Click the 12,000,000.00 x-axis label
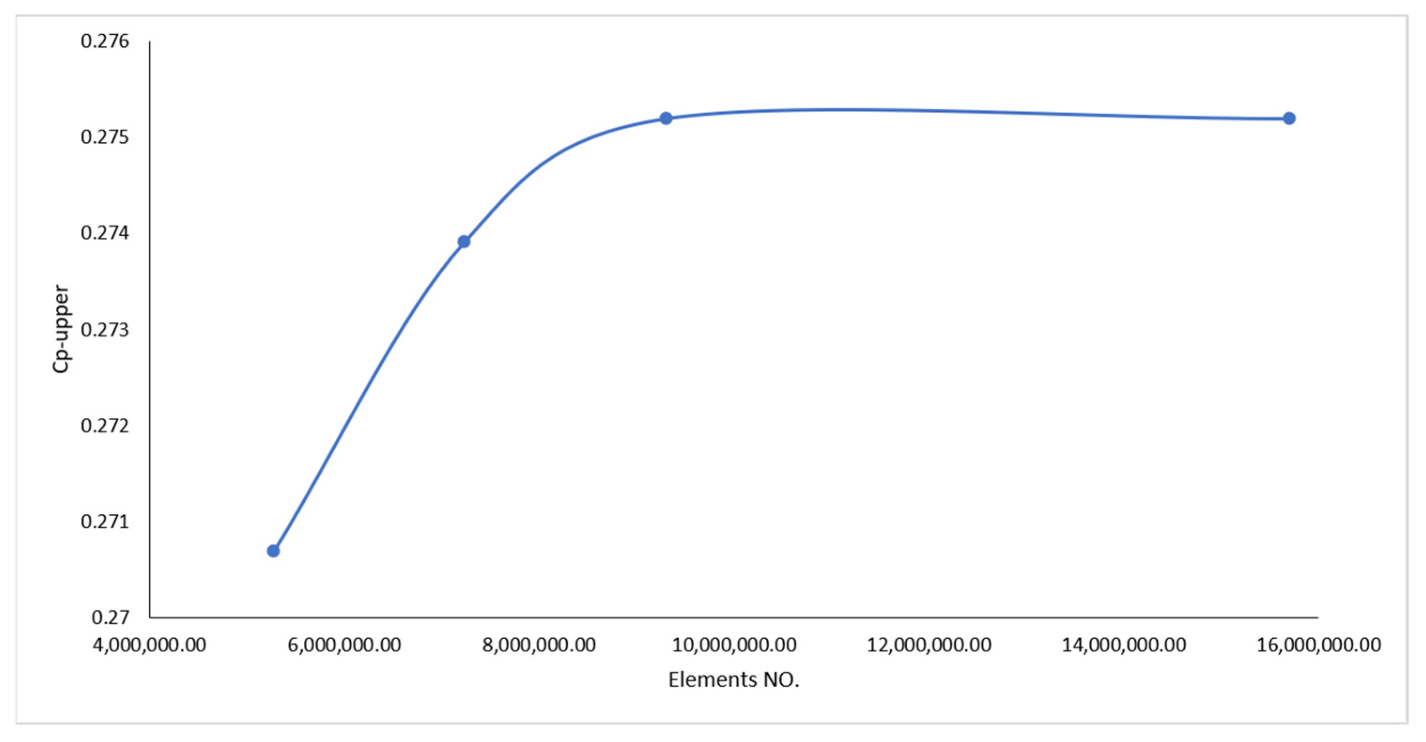The height and width of the screenshot is (742, 1426). click(929, 644)
